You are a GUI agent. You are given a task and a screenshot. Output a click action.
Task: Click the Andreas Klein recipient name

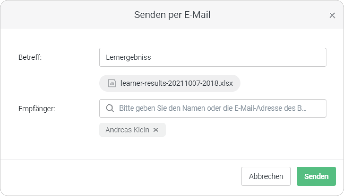coord(127,130)
